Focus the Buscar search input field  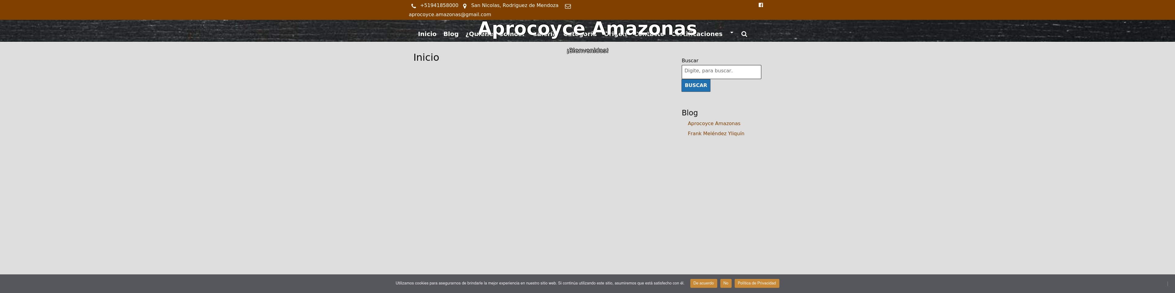pos(721,72)
